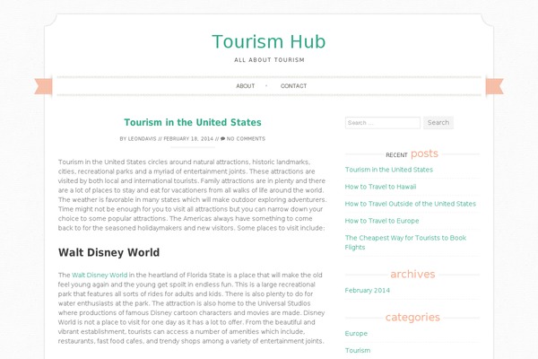538x359 pixels.
Task: Open recent post Tourism in the United States
Action: tap(389, 170)
